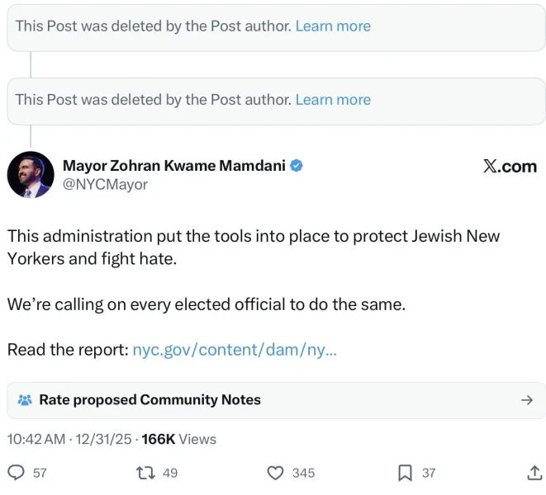The image size is (546, 495).
Task: Click the reply speech bubble icon
Action: (16, 473)
